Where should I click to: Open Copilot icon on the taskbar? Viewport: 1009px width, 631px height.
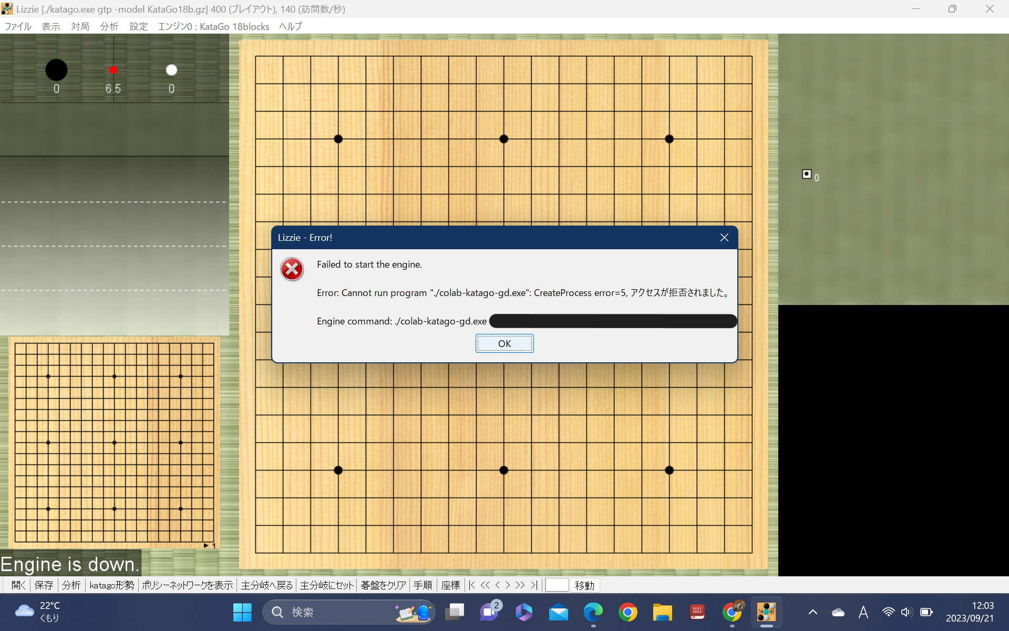[524, 612]
